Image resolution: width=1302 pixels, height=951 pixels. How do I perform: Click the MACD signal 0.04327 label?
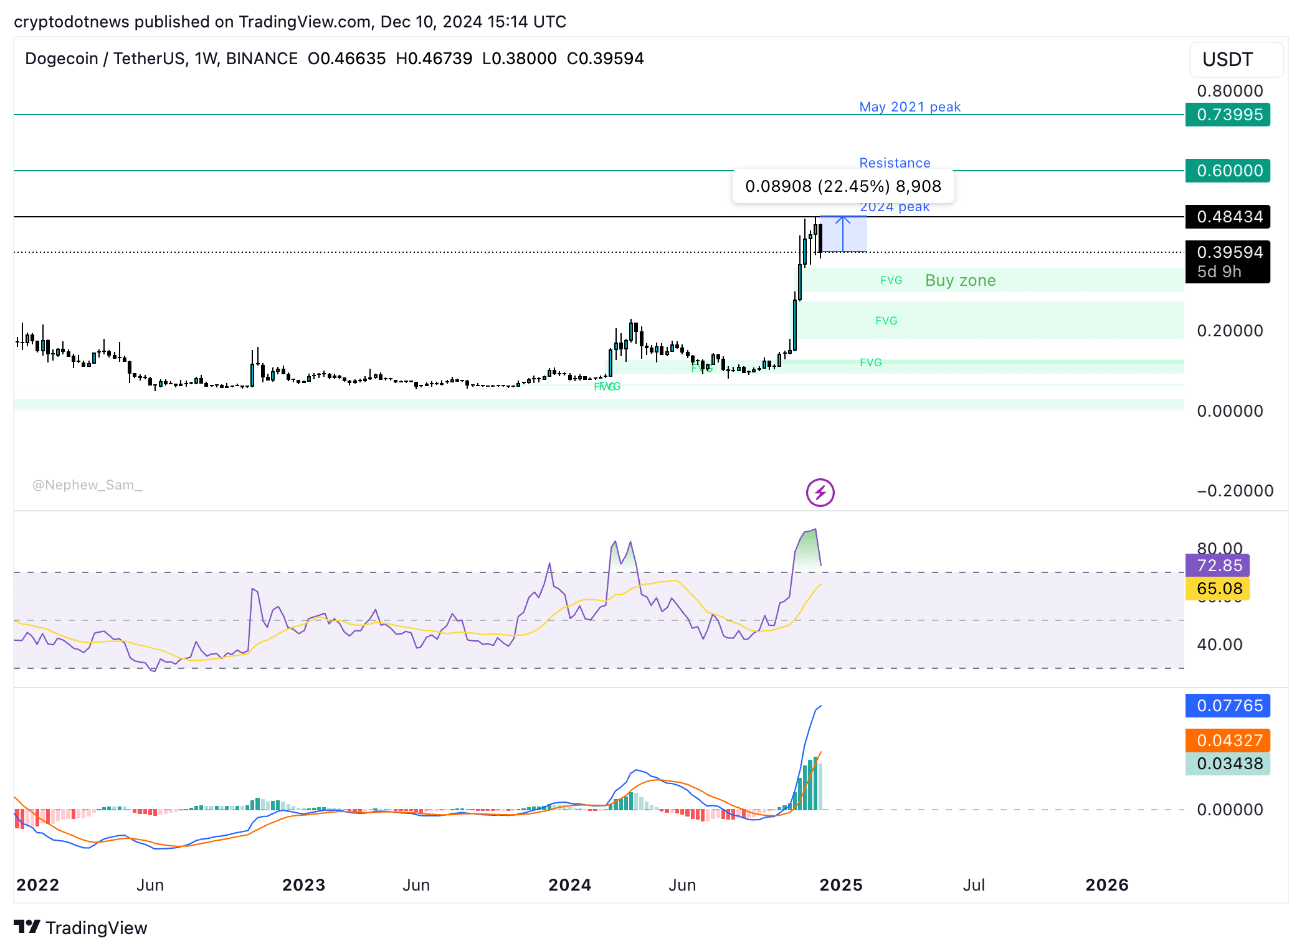coord(1227,740)
